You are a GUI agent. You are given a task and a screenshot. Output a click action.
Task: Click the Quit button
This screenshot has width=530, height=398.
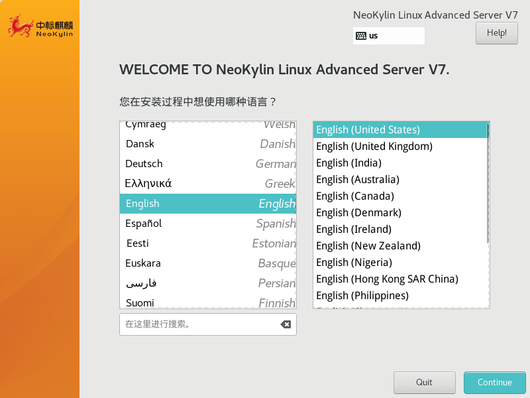click(424, 383)
